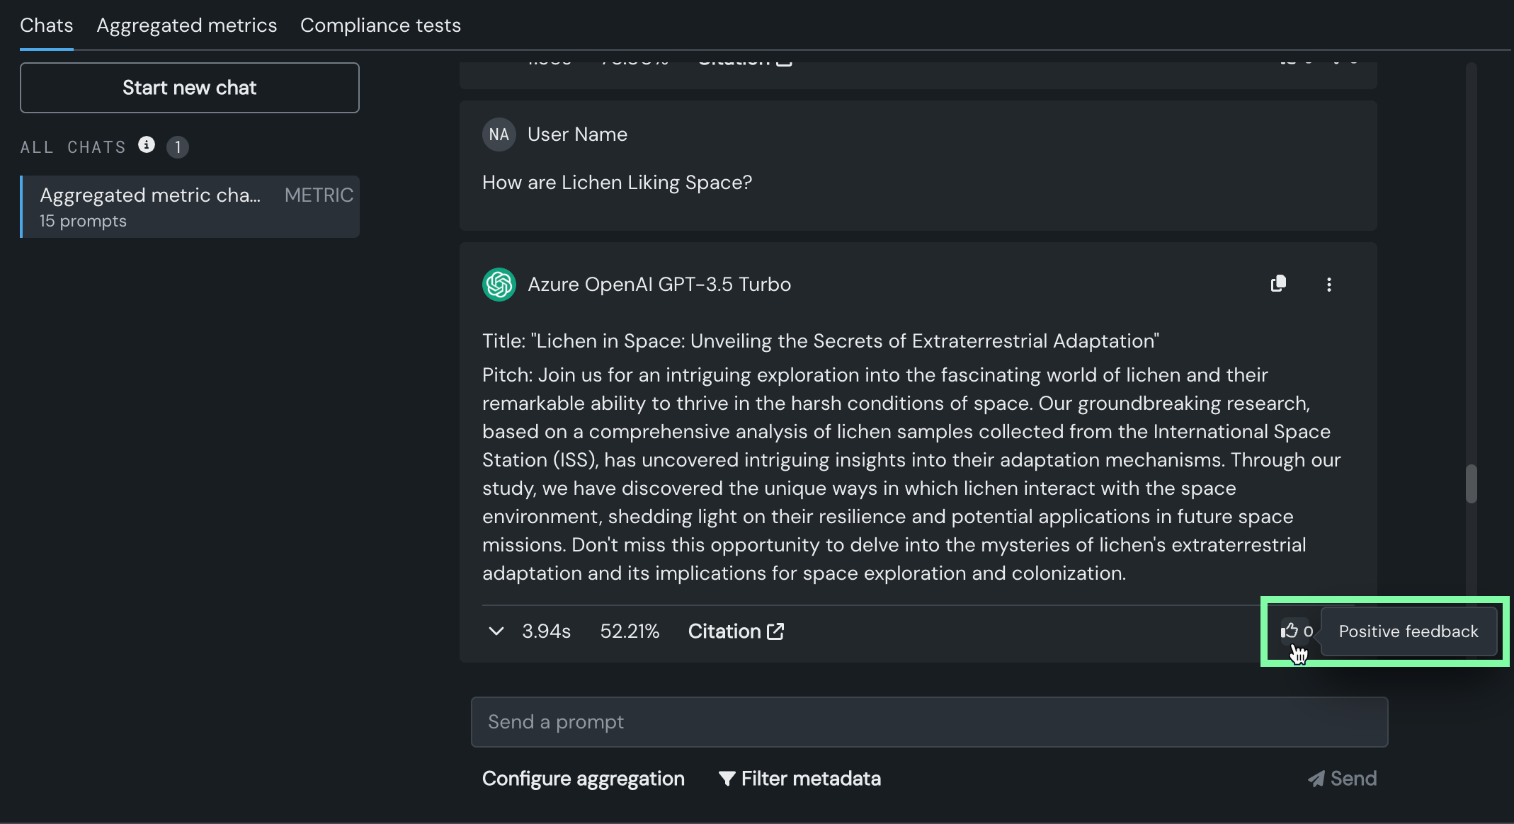This screenshot has width=1514, height=824.
Task: Select the Chats tab
Action: click(x=47, y=25)
